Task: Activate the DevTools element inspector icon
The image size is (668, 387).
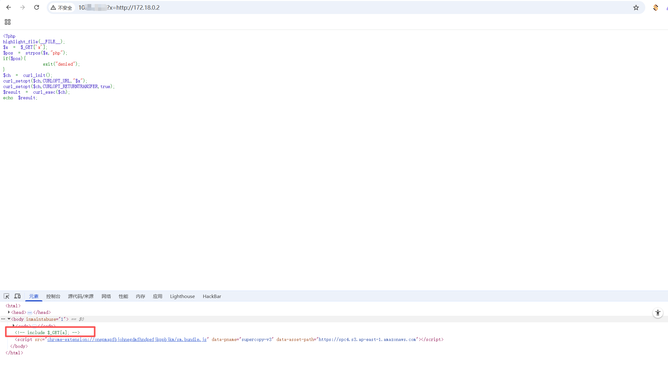Action: 7,296
